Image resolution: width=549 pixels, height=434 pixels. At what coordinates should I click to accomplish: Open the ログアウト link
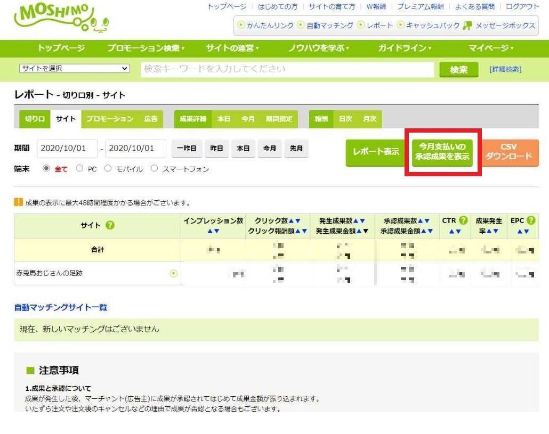[522, 6]
